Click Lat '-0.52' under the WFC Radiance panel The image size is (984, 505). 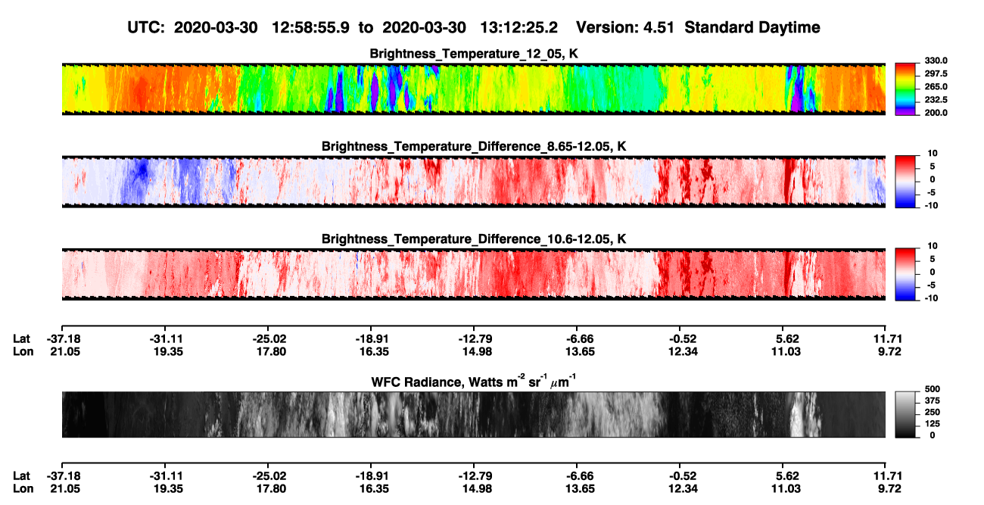680,476
